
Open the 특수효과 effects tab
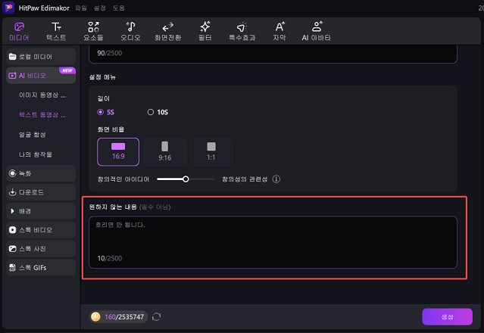242,31
